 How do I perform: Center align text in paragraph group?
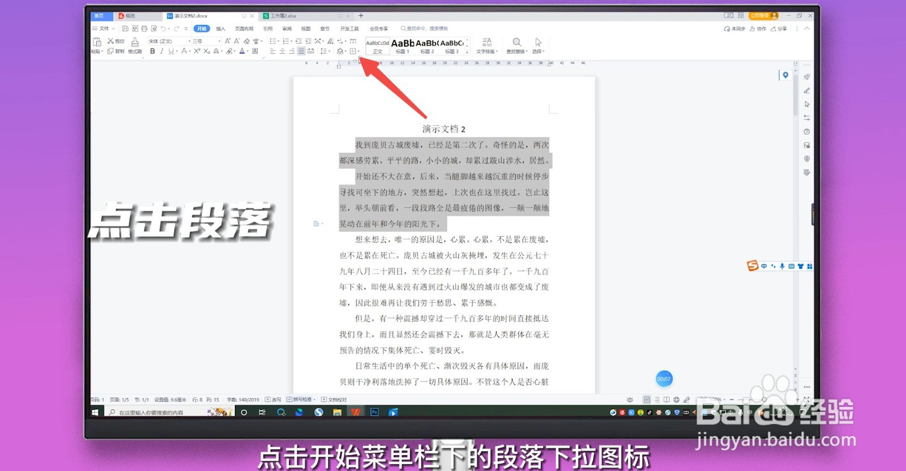coord(282,51)
